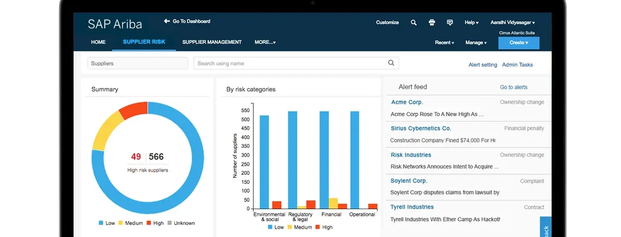Viewport: 621px width, 237px height.
Task: Toggle Medium legend swatch under bar chart
Action: (x=290, y=227)
